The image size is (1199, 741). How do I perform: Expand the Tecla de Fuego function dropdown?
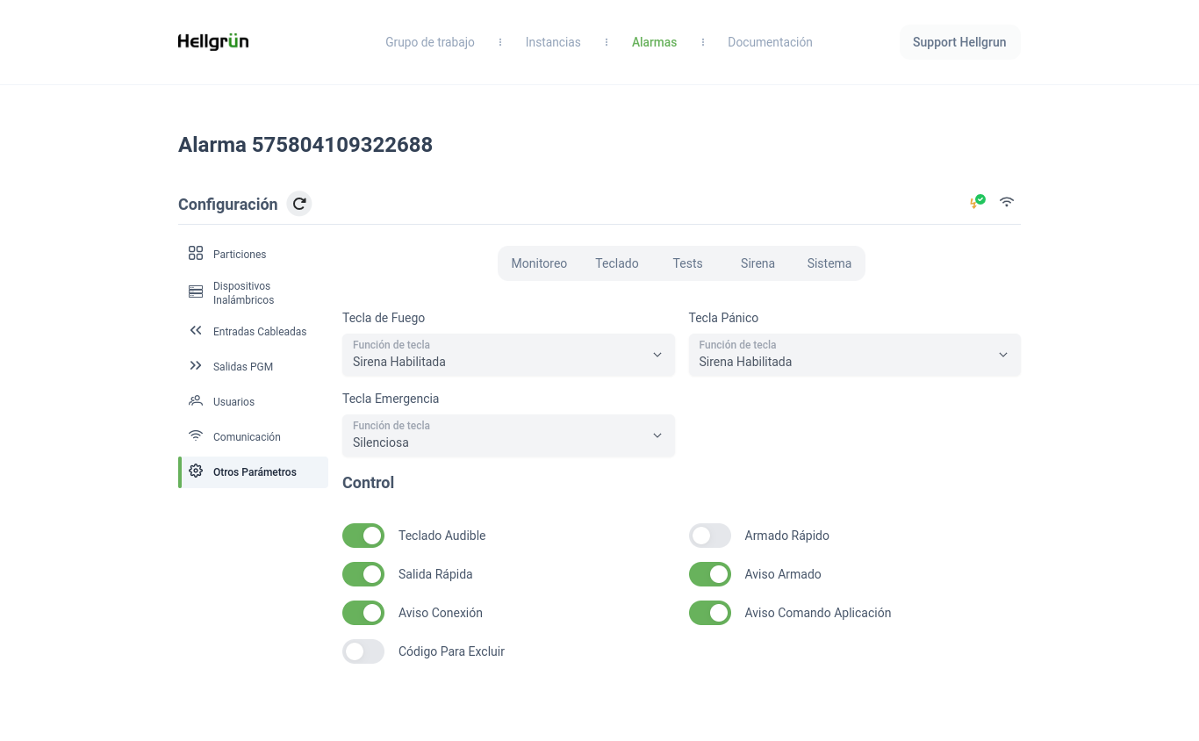pos(508,355)
